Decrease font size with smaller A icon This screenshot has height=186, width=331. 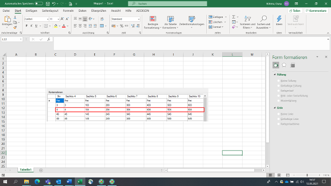tap(67, 19)
